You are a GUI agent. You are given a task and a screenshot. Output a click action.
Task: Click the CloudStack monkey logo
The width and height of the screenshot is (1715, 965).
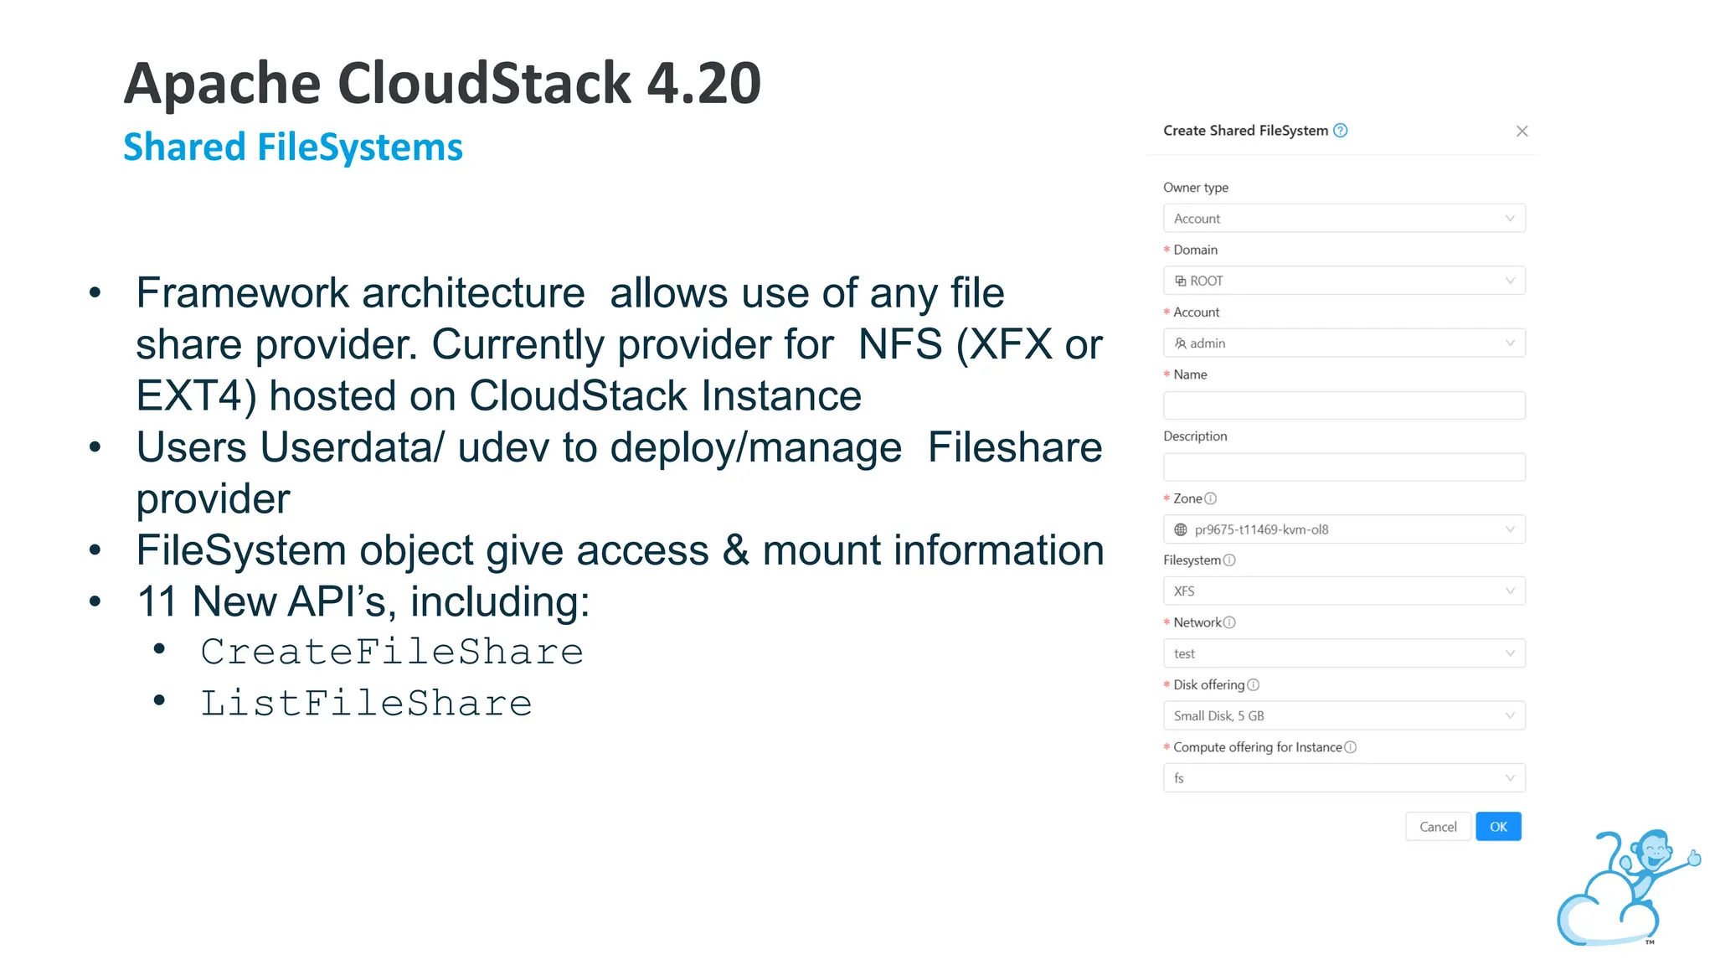pos(1627,887)
